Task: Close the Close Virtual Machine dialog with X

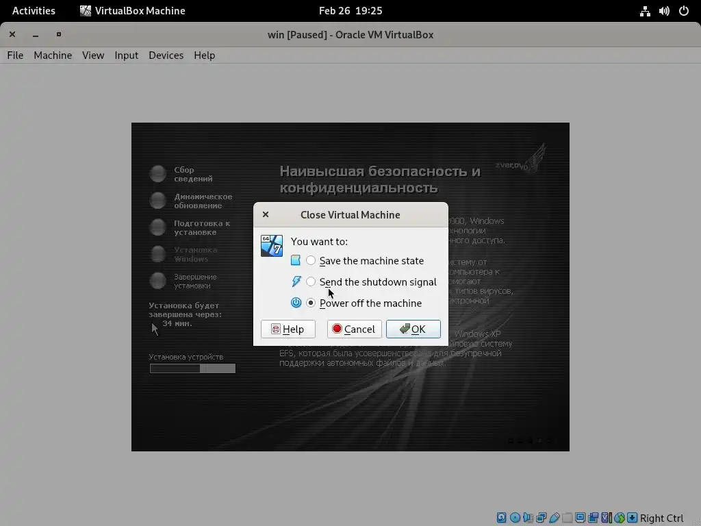Action: click(266, 214)
